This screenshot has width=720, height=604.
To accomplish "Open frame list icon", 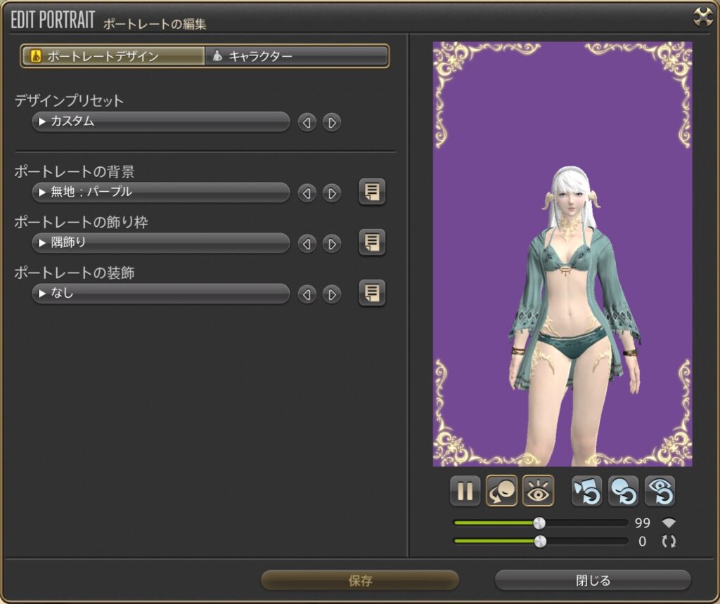I will [372, 242].
